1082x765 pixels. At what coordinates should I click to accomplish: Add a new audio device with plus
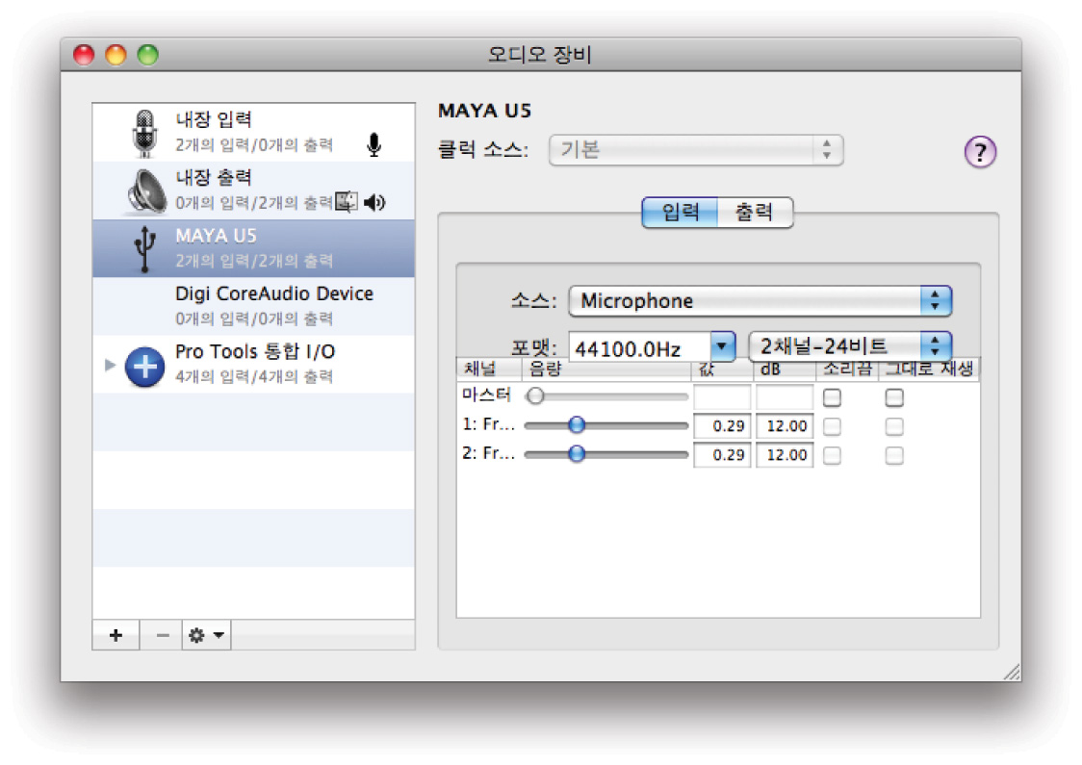(x=116, y=635)
